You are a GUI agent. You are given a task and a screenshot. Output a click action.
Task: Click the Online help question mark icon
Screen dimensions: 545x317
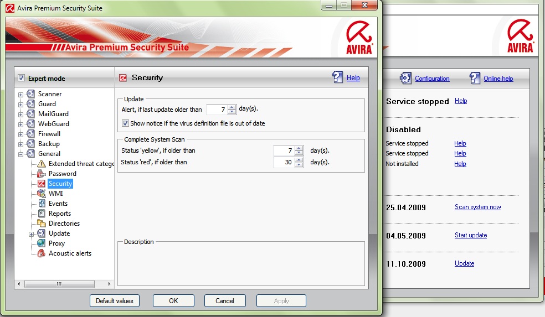tap(475, 78)
